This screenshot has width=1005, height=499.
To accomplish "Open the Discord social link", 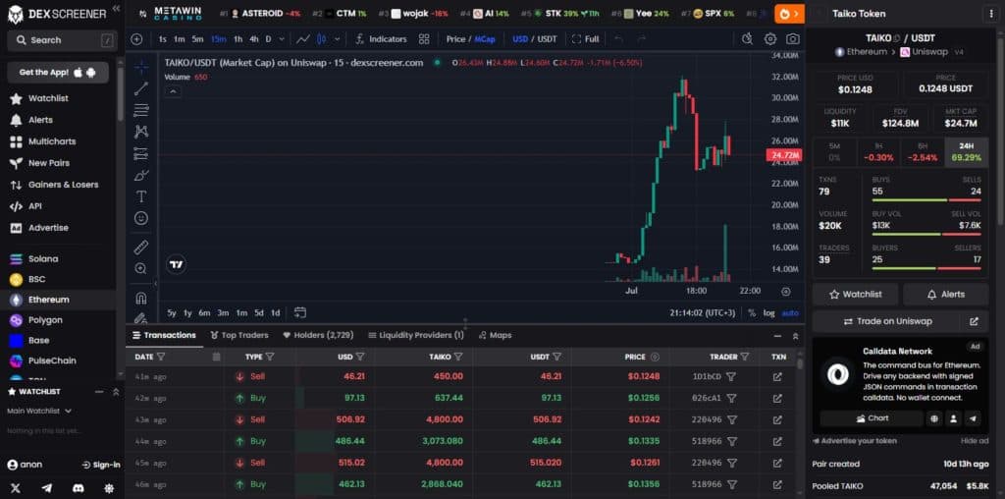I will click(79, 488).
